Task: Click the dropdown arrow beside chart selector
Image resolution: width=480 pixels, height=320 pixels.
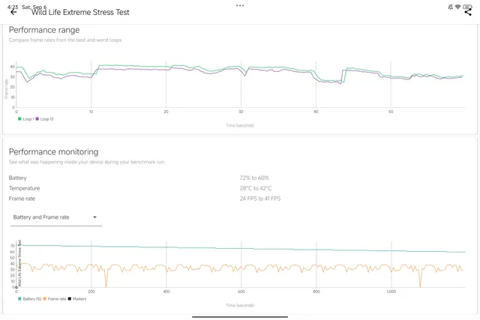Action: [x=94, y=217]
